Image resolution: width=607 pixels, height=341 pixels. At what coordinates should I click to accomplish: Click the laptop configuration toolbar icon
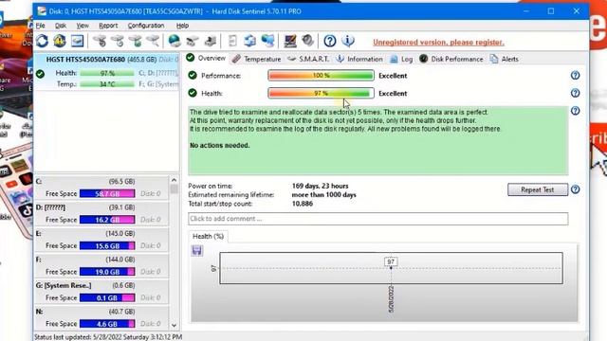tap(290, 41)
